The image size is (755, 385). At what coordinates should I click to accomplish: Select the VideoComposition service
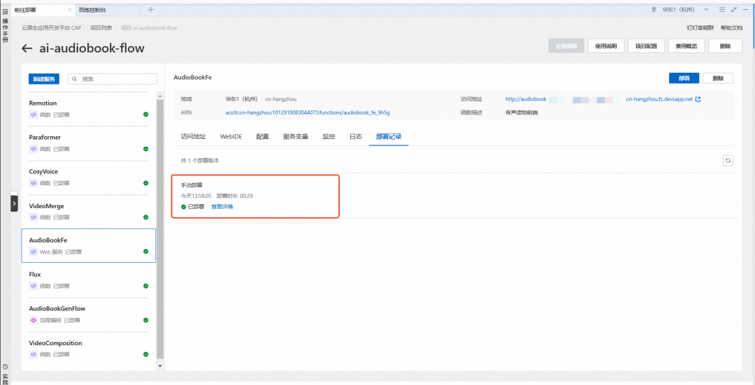pos(89,349)
